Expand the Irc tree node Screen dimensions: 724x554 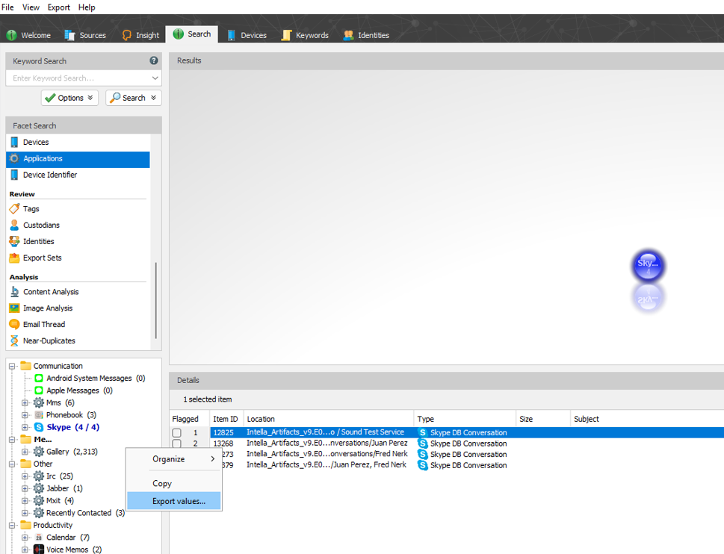(x=25, y=476)
